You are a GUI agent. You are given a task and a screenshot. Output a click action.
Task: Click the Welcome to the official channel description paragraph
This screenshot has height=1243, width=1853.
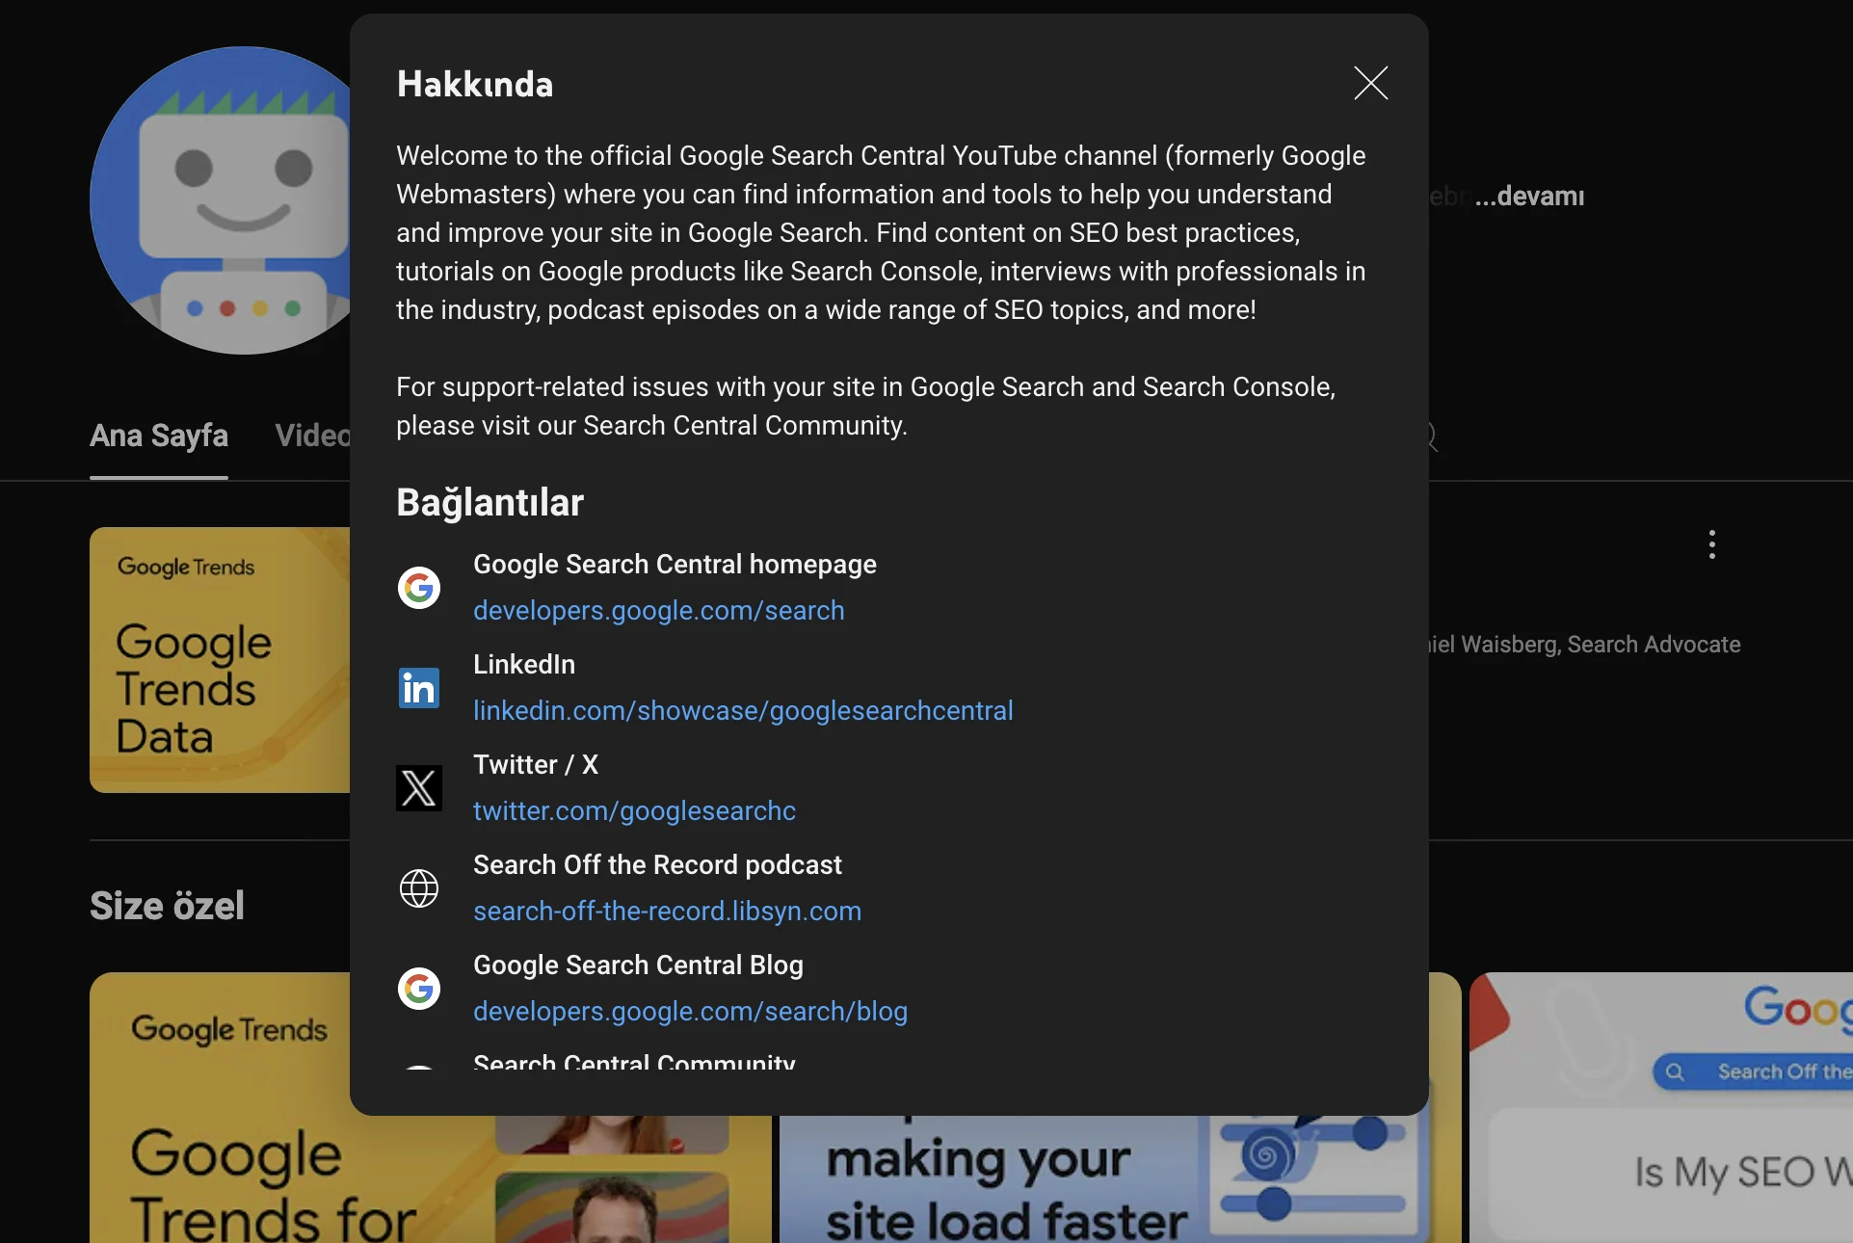pyautogui.click(x=881, y=233)
